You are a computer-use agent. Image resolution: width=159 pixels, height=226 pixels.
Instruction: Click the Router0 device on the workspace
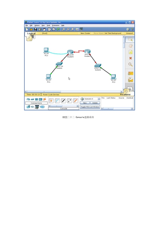tap(70, 52)
